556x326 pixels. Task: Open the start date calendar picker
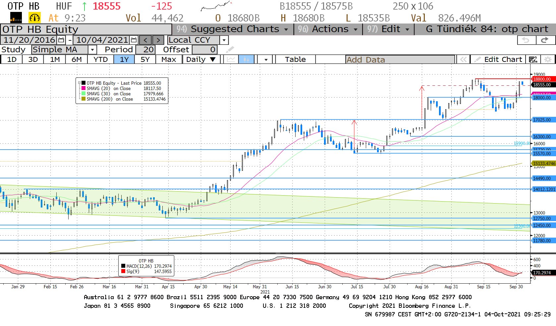tap(61, 40)
